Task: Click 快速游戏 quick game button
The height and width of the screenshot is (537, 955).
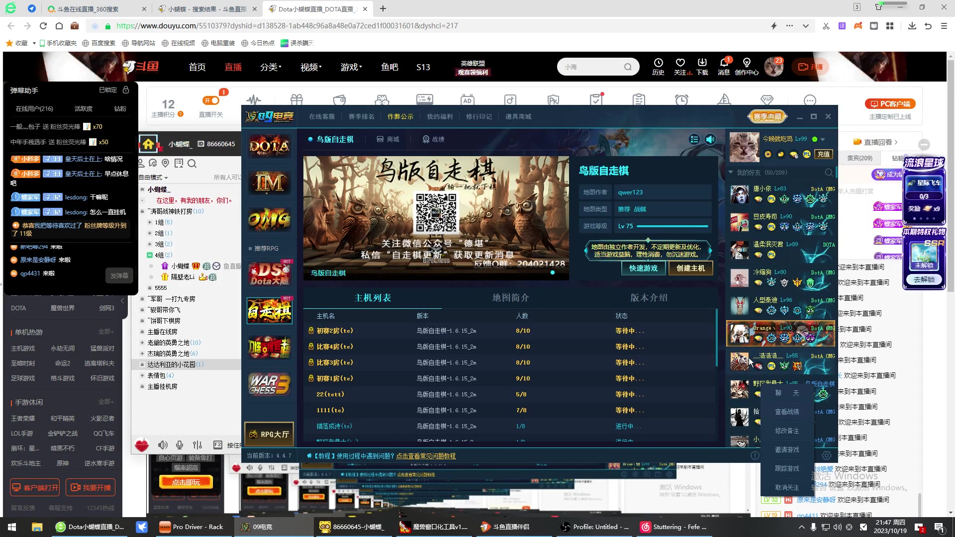Action: coord(643,268)
